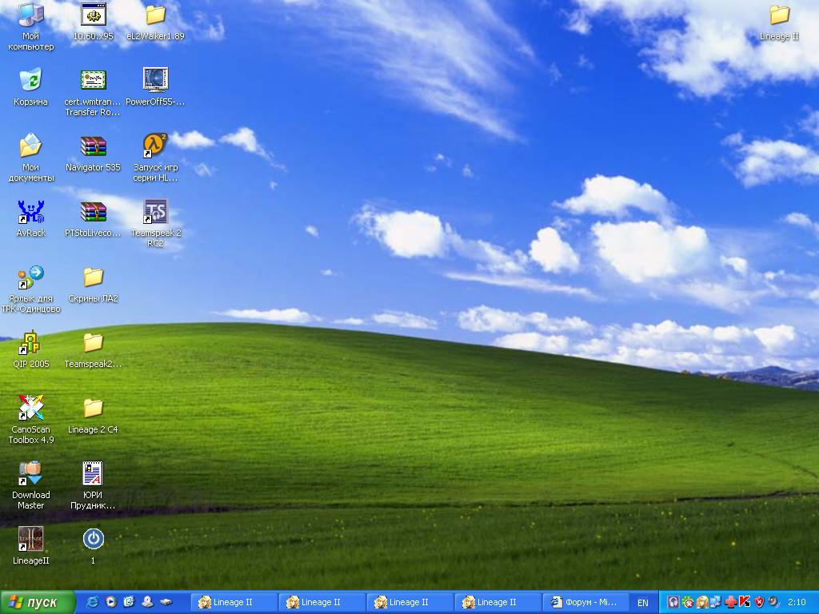Open the EN language bar indicator
The image size is (819, 614).
point(642,603)
